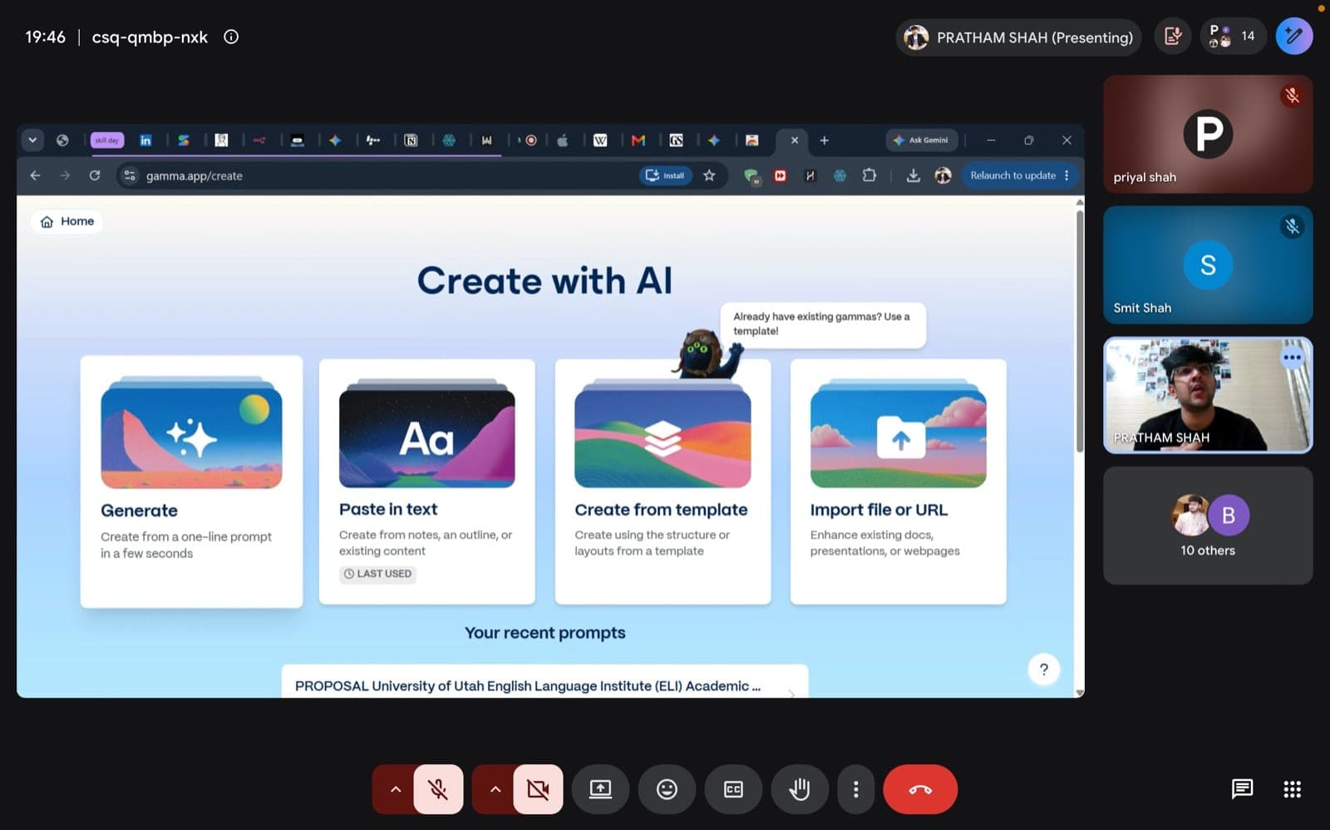Open more options three-dot menu
Screen dimensions: 1330x830
(855, 788)
